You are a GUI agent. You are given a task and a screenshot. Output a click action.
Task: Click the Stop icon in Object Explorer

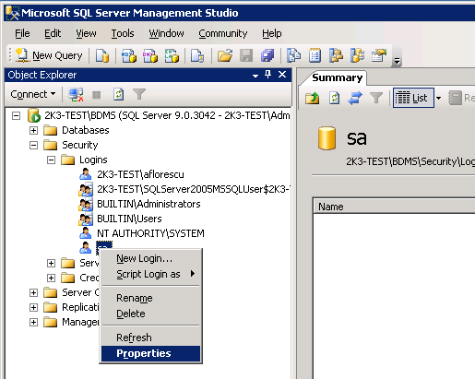97,95
